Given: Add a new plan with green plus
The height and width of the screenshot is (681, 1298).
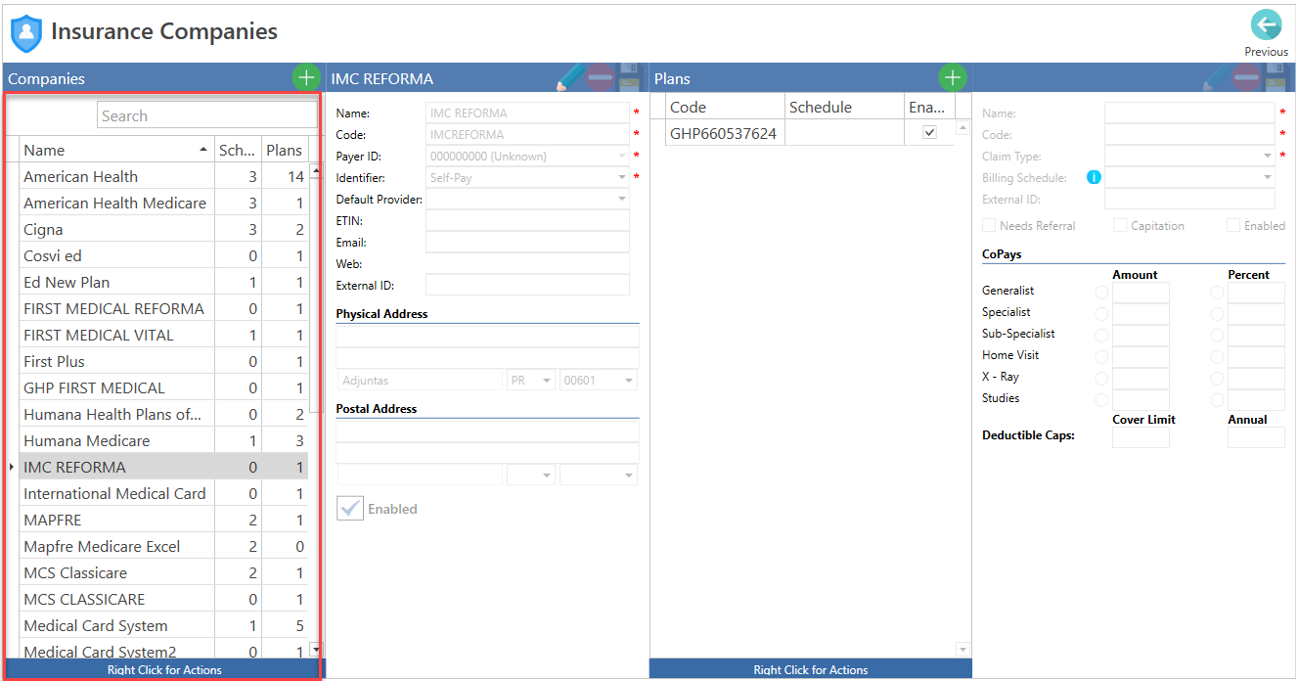Looking at the screenshot, I should pos(953,78).
